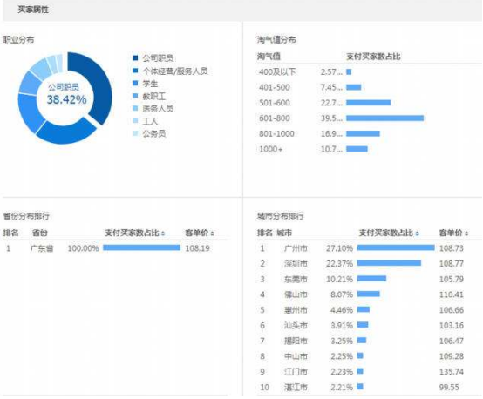This screenshot has height=399, width=483.
Task: Click the 广州市 percentage bar
Action: point(396,247)
